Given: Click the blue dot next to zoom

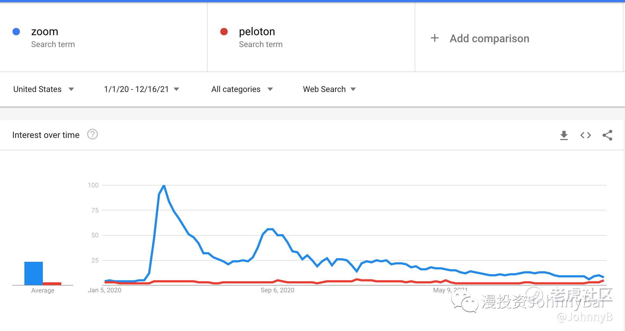Looking at the screenshot, I should pos(16,32).
